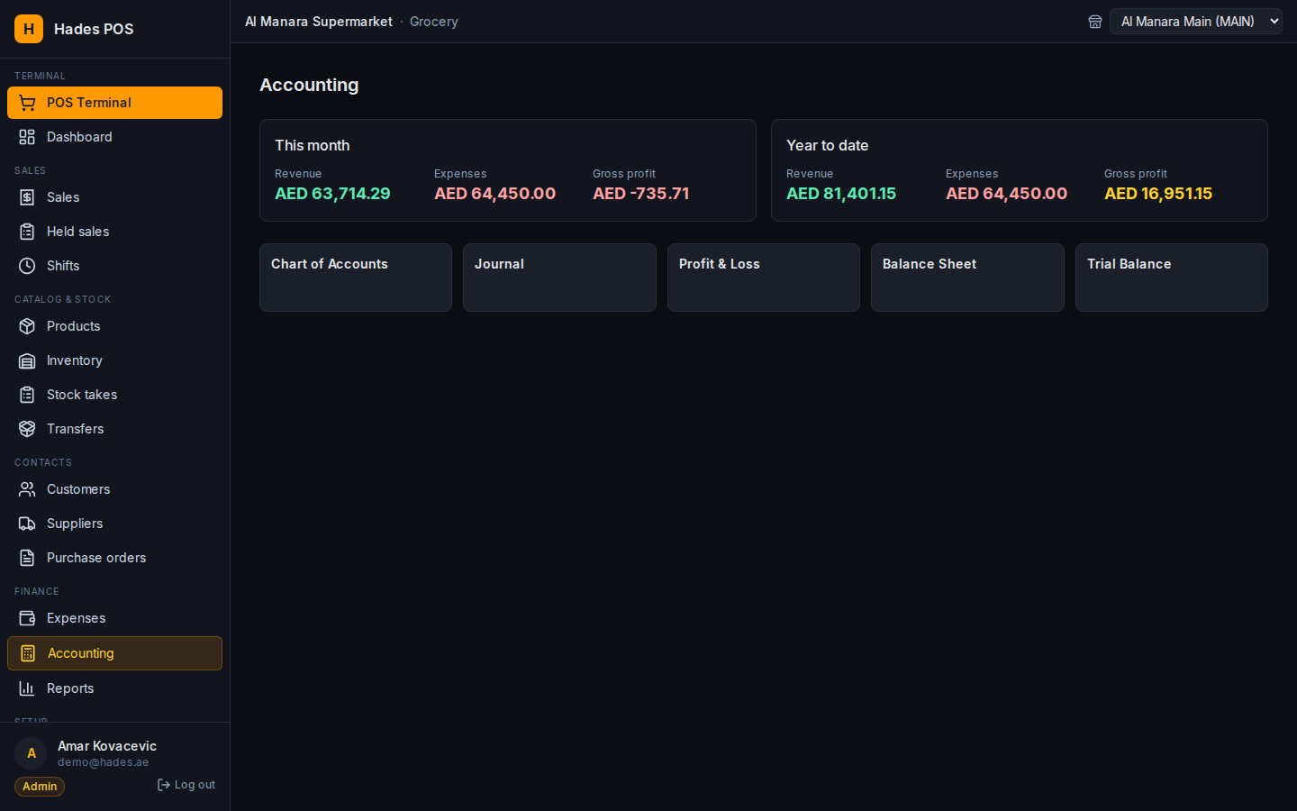Open the Balance Sheet card
This screenshot has width=1297, height=811.
[x=967, y=278]
